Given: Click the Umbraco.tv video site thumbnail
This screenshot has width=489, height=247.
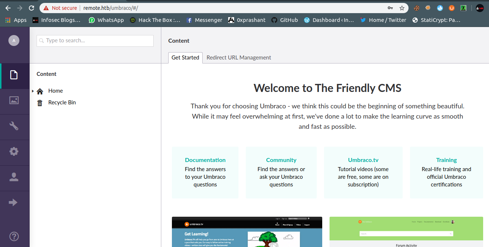Looking at the screenshot, I should [247, 232].
